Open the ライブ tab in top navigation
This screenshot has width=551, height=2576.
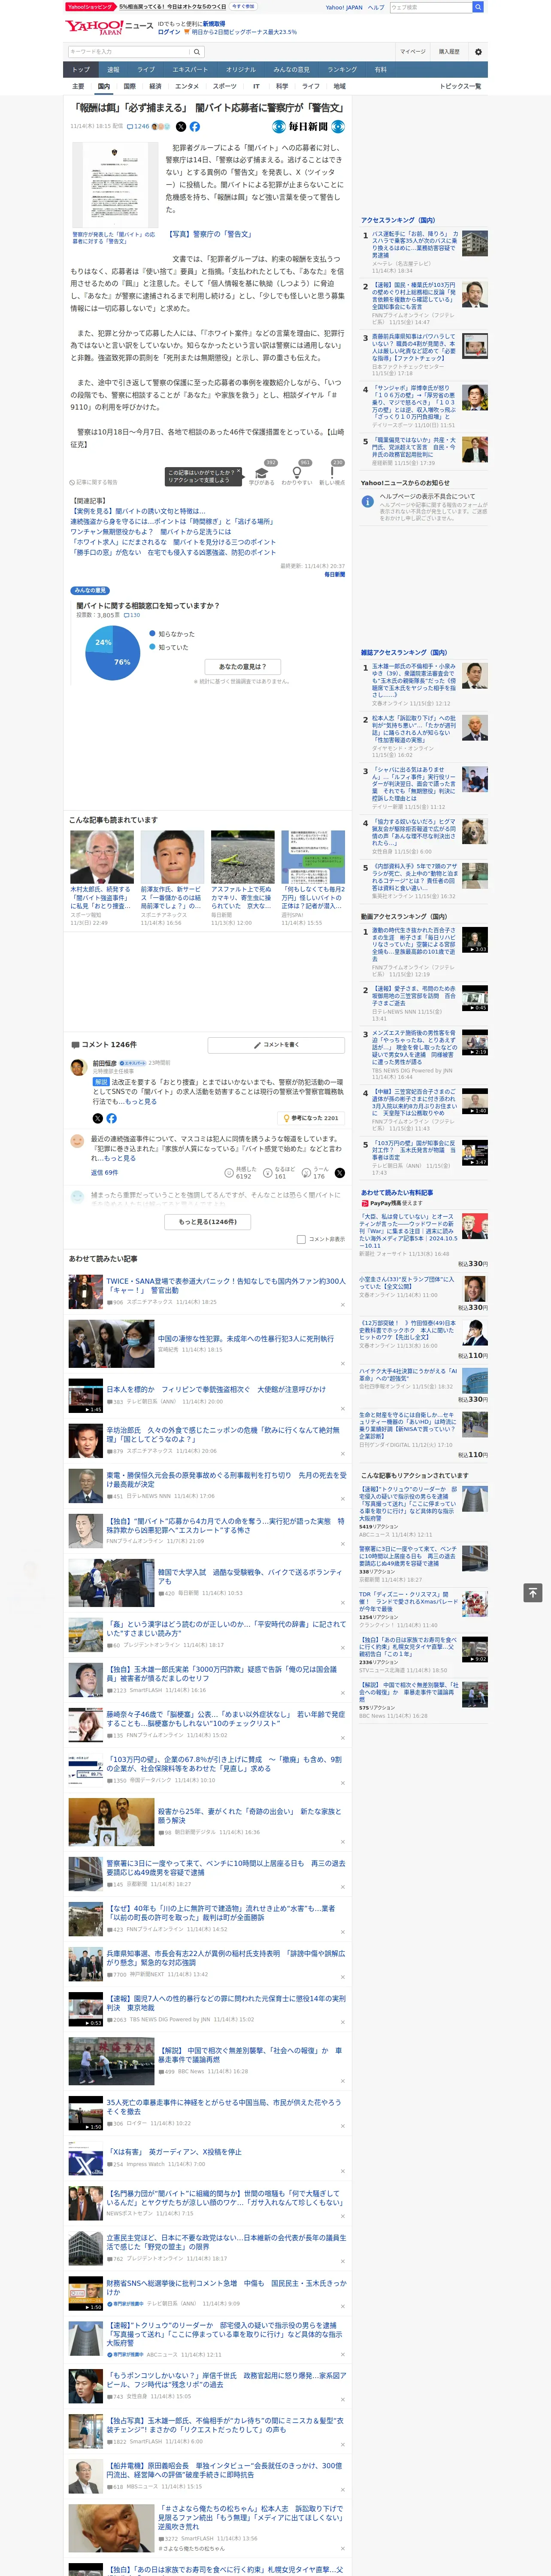point(146,70)
